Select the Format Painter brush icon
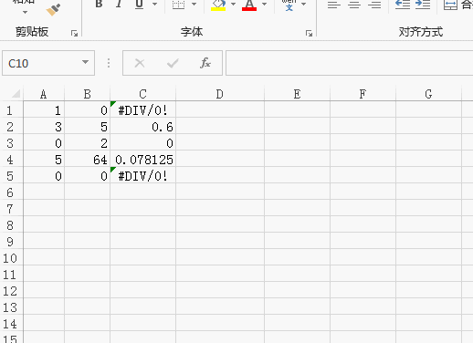 tap(53, 10)
